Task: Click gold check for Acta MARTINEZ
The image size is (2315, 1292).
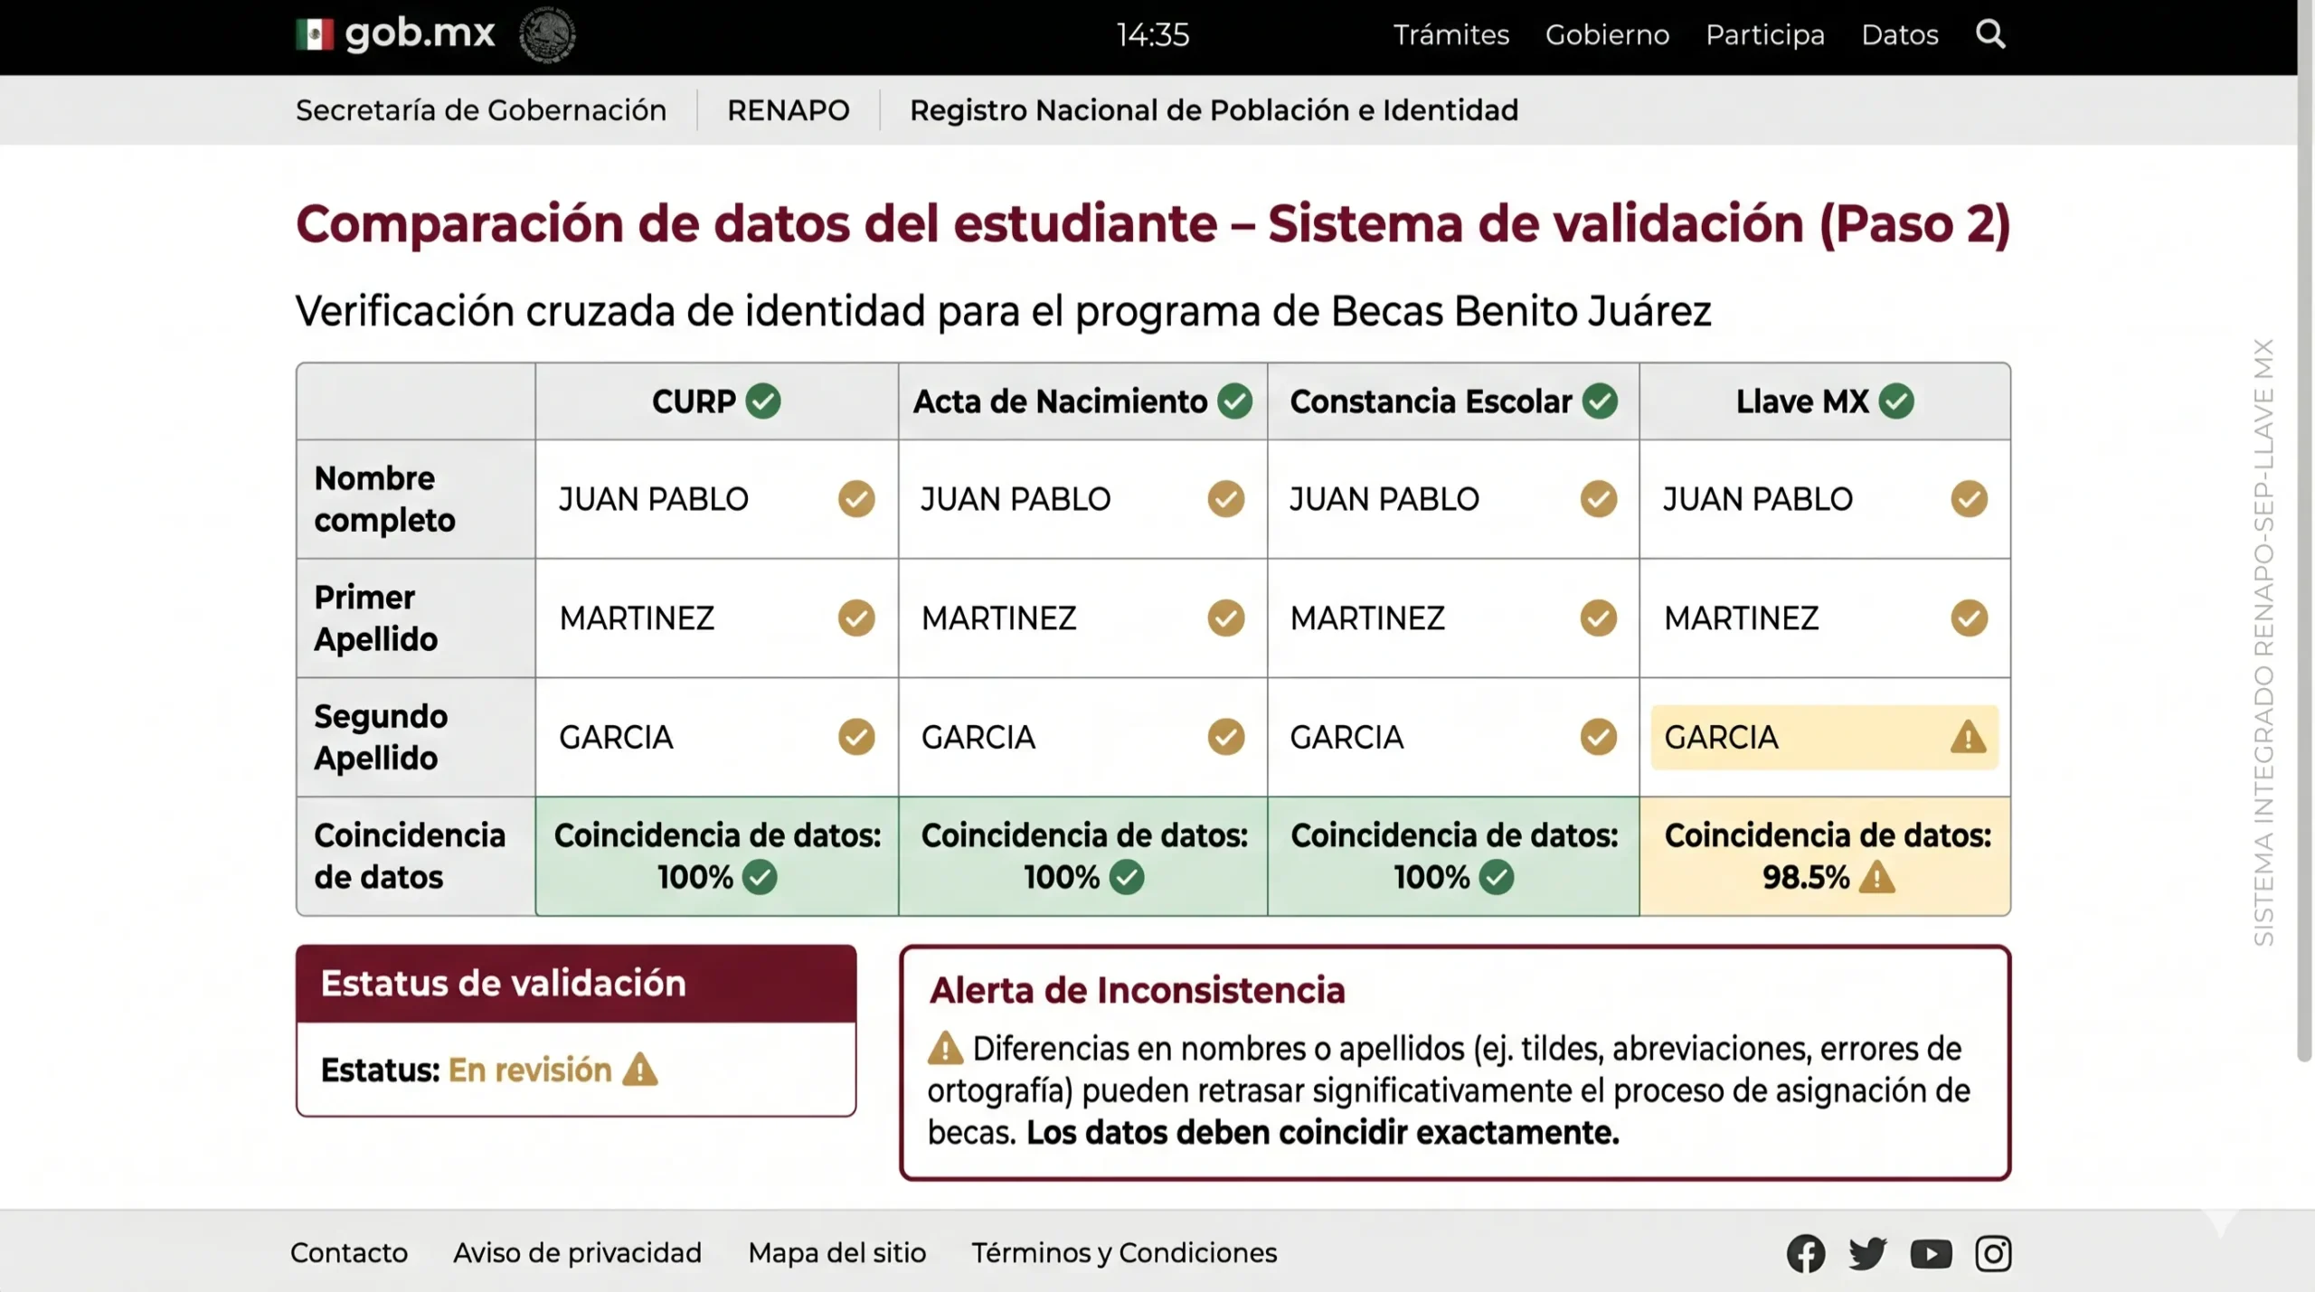Action: tap(1226, 618)
